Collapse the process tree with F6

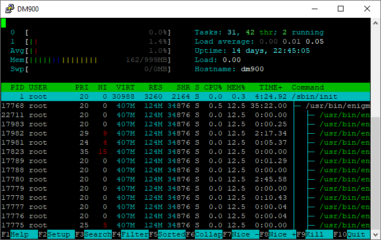point(208,235)
